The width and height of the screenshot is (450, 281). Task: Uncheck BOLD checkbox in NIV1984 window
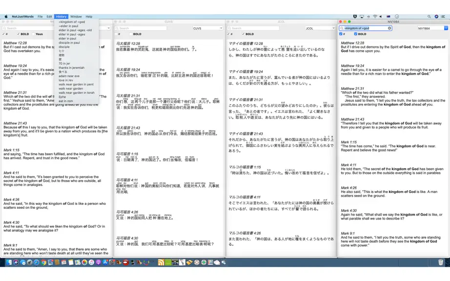[356, 34]
